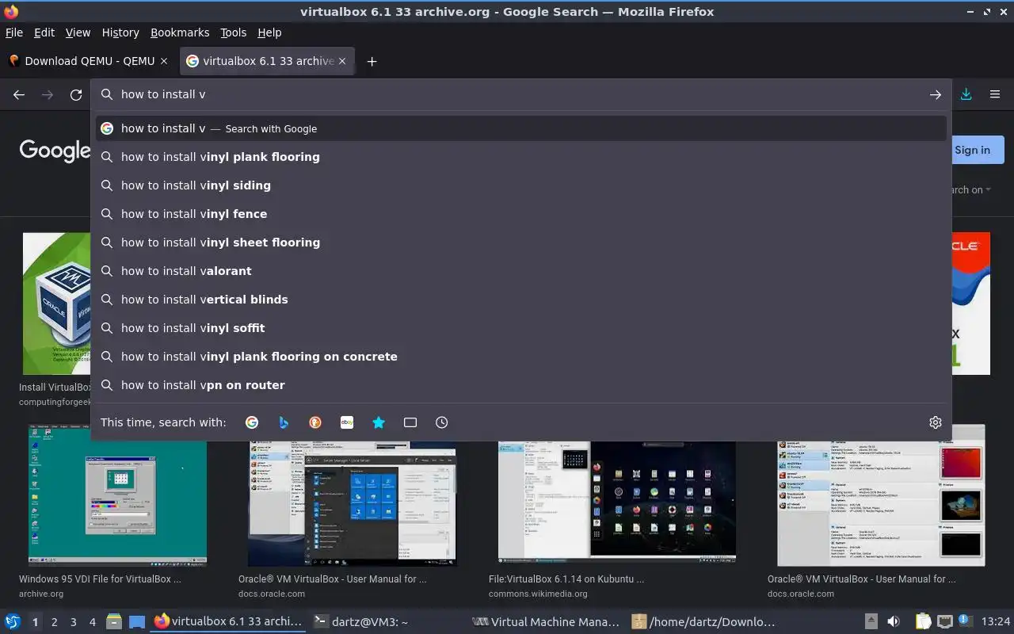This screenshot has width=1014, height=634.
Task: Open the Help menu
Action: 269,32
